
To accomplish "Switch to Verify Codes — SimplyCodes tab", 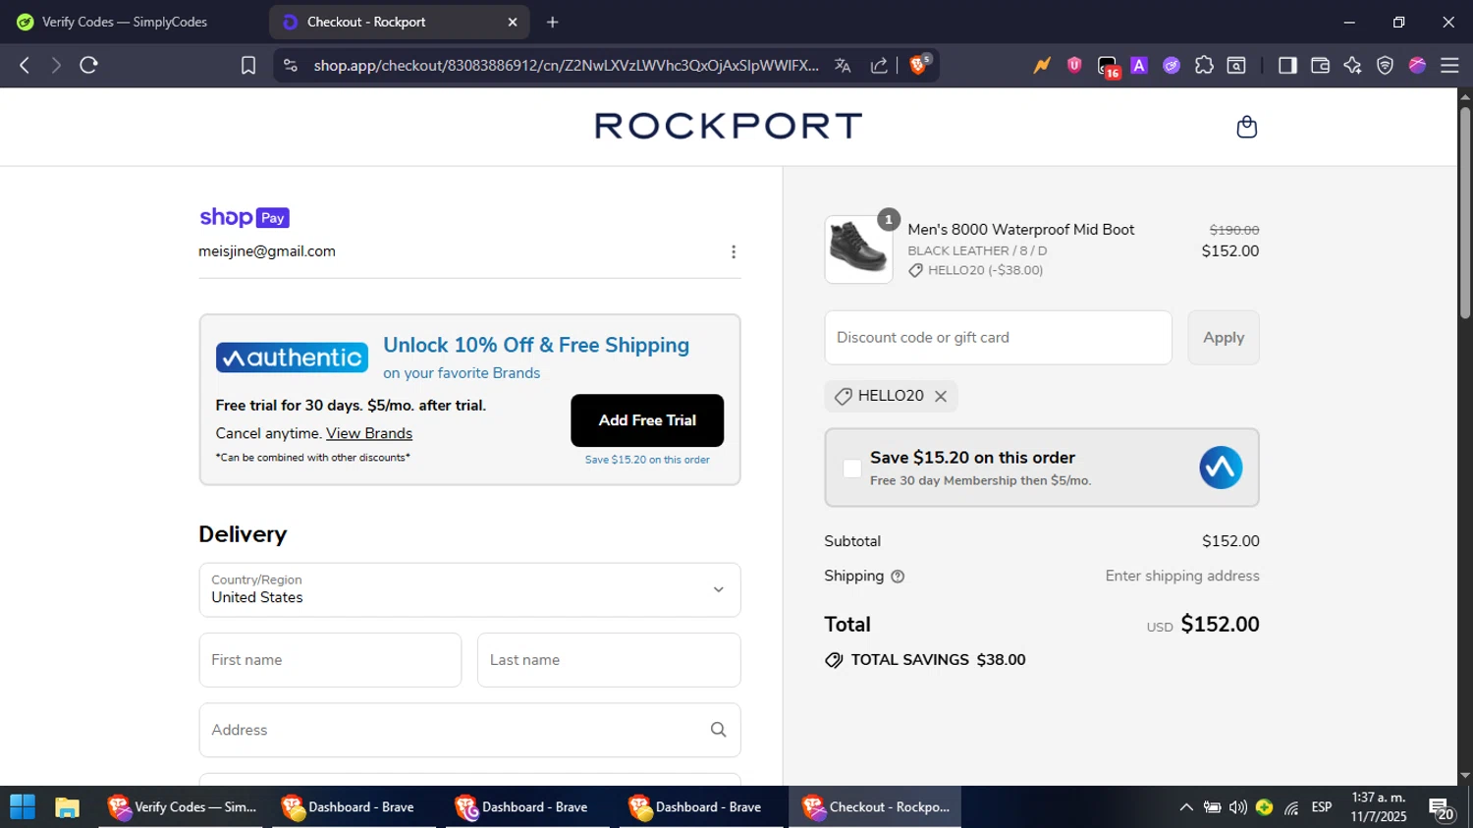I will pos(125,22).
